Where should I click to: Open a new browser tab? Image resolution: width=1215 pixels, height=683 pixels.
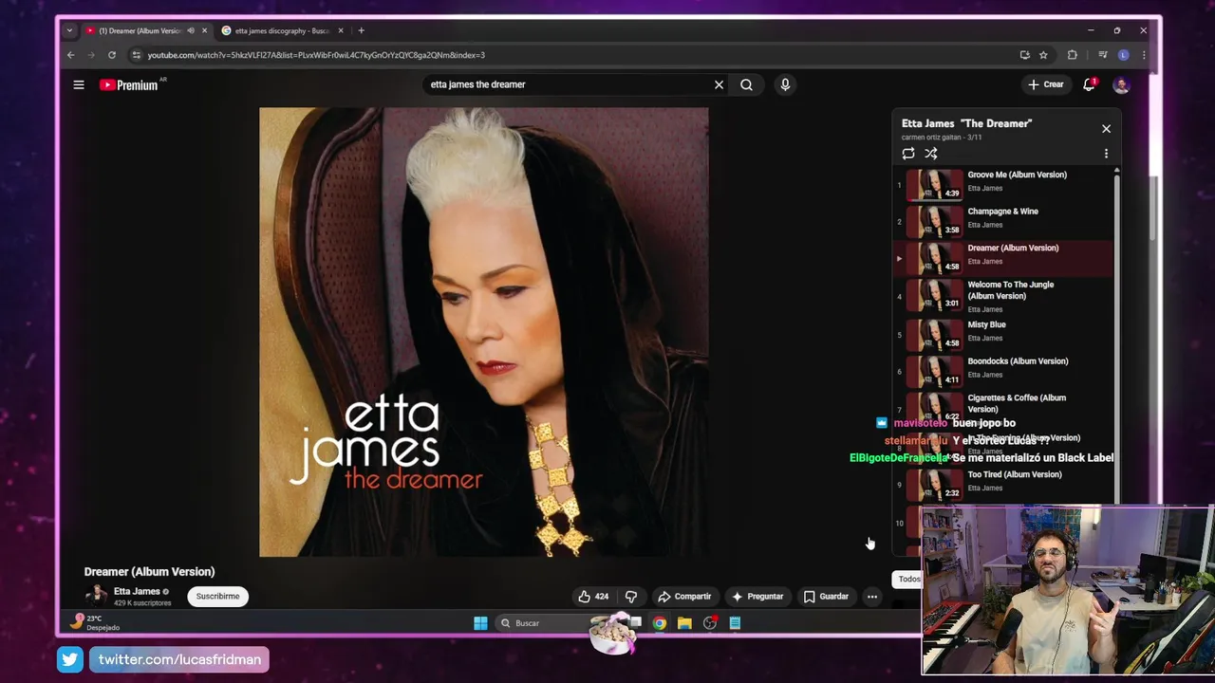pyautogui.click(x=361, y=30)
